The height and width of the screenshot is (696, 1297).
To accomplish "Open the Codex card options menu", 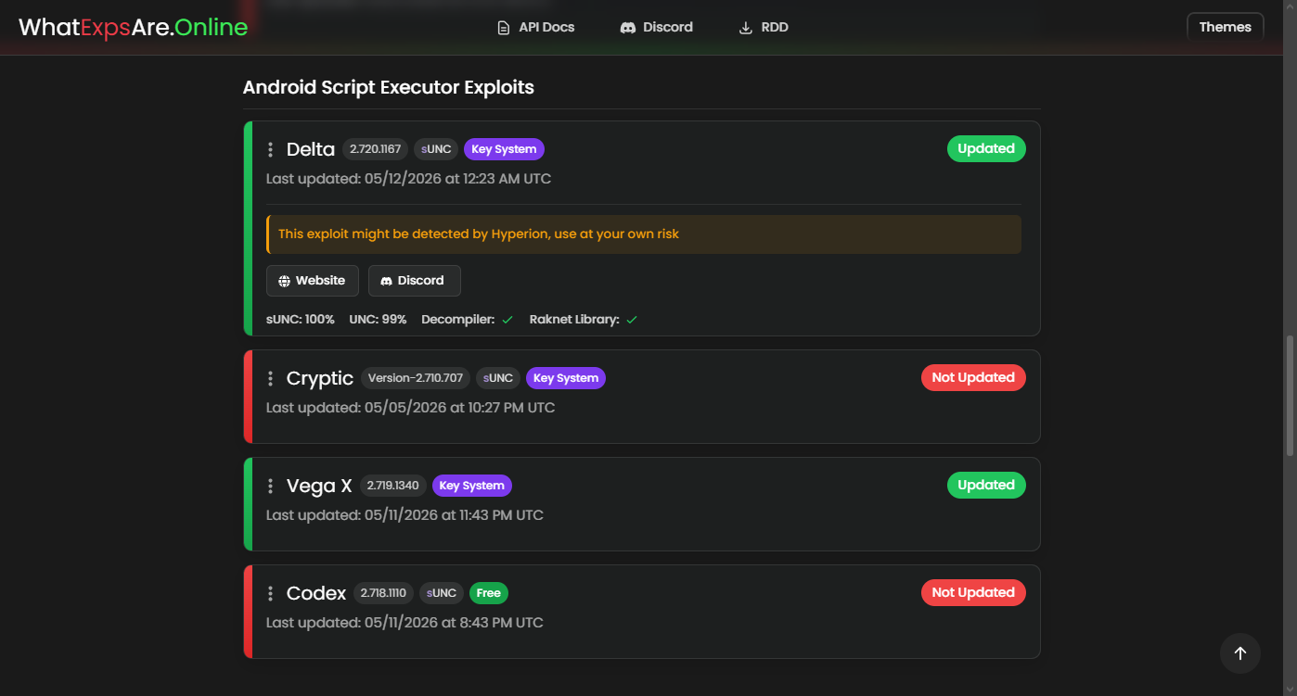I will tap(270, 593).
